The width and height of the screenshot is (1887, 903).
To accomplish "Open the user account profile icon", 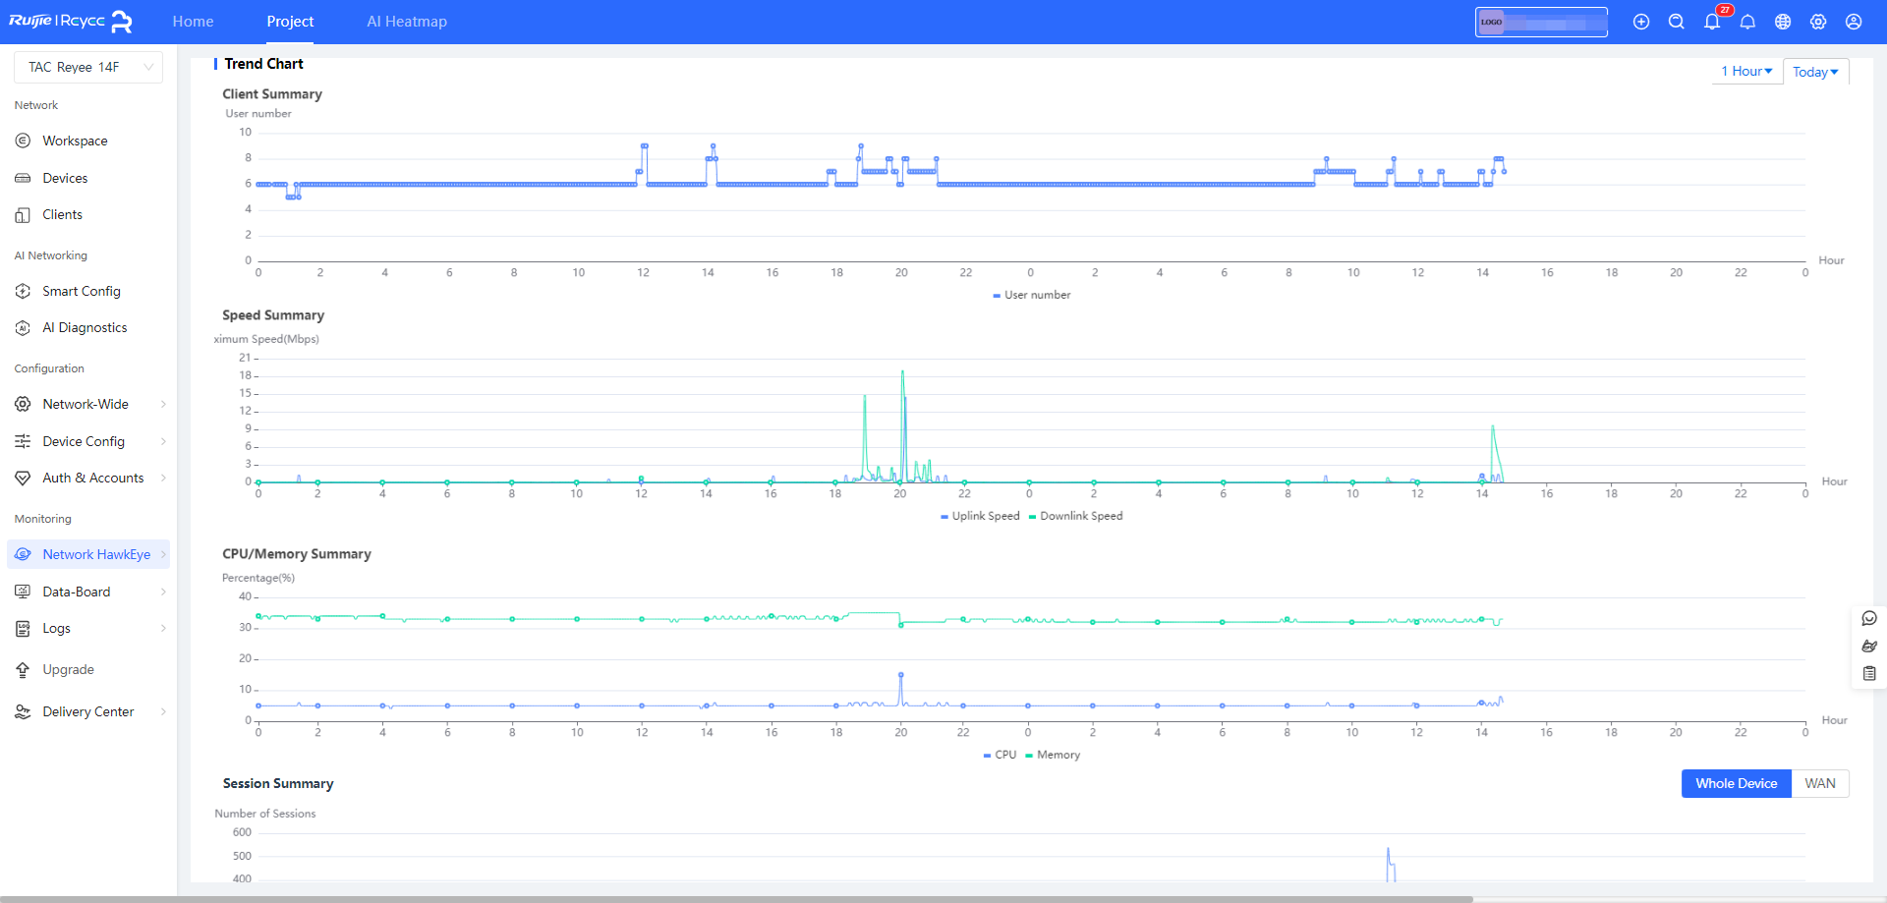I will click(1854, 22).
